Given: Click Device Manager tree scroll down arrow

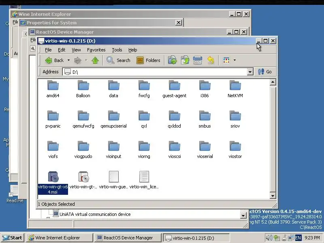Looking at the screenshot, I should [x=243, y=215].
